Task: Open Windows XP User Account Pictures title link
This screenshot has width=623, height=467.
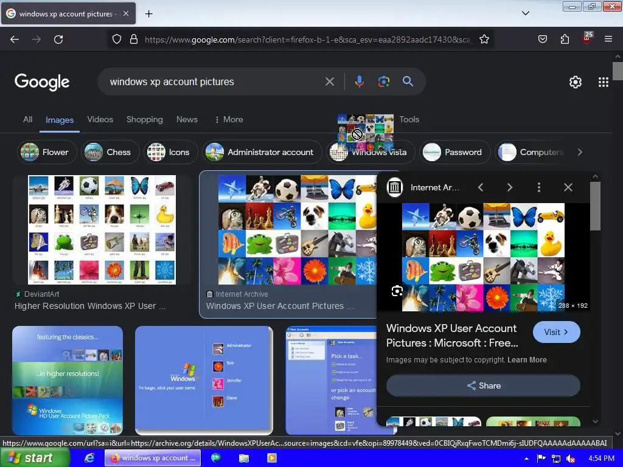Action: [x=452, y=336]
